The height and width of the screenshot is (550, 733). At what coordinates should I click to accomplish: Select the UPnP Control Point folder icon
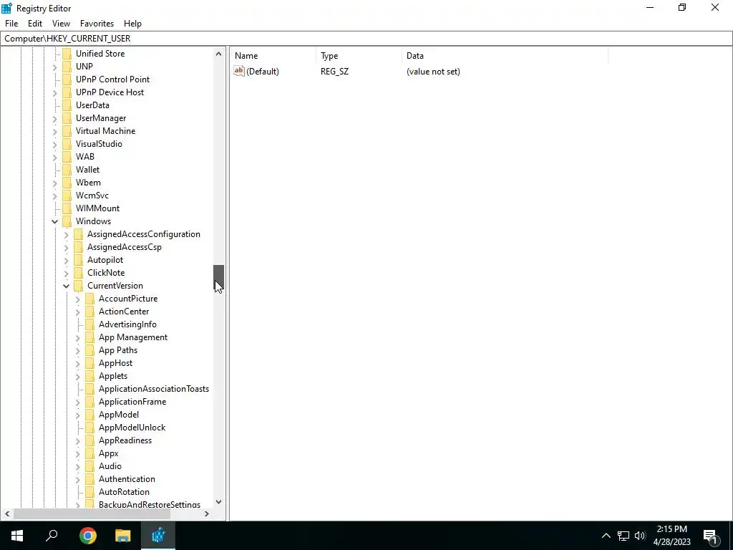[67, 79]
